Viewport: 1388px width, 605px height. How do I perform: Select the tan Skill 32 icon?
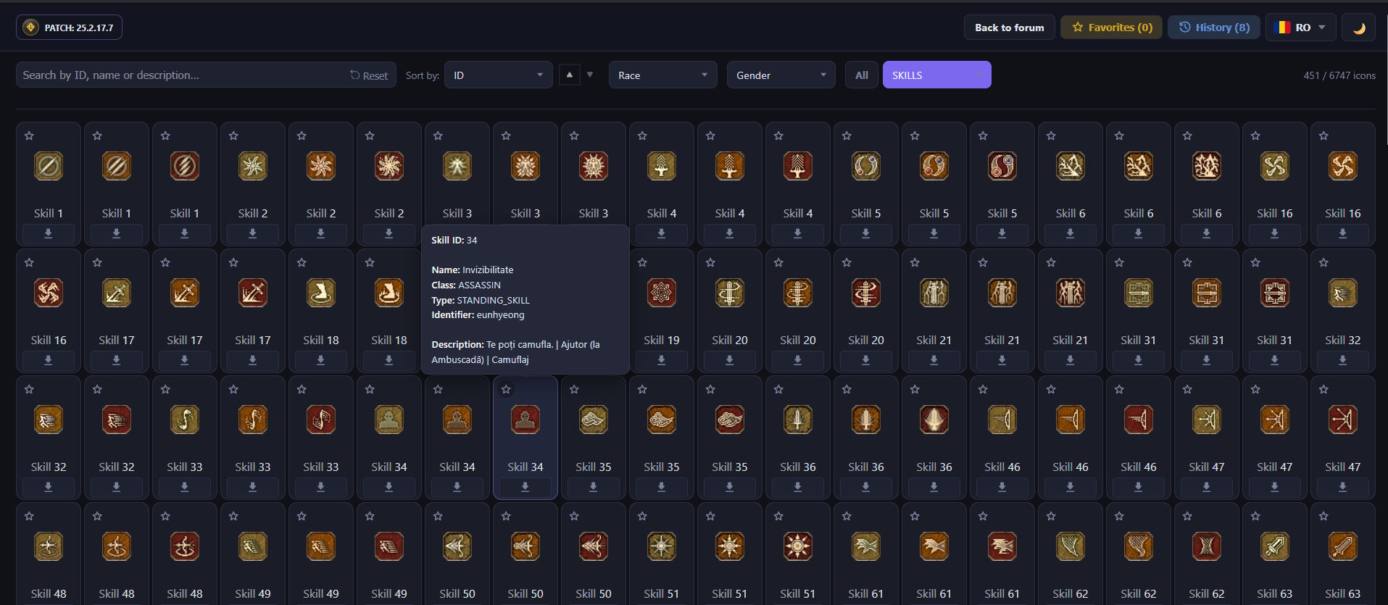pos(1343,293)
